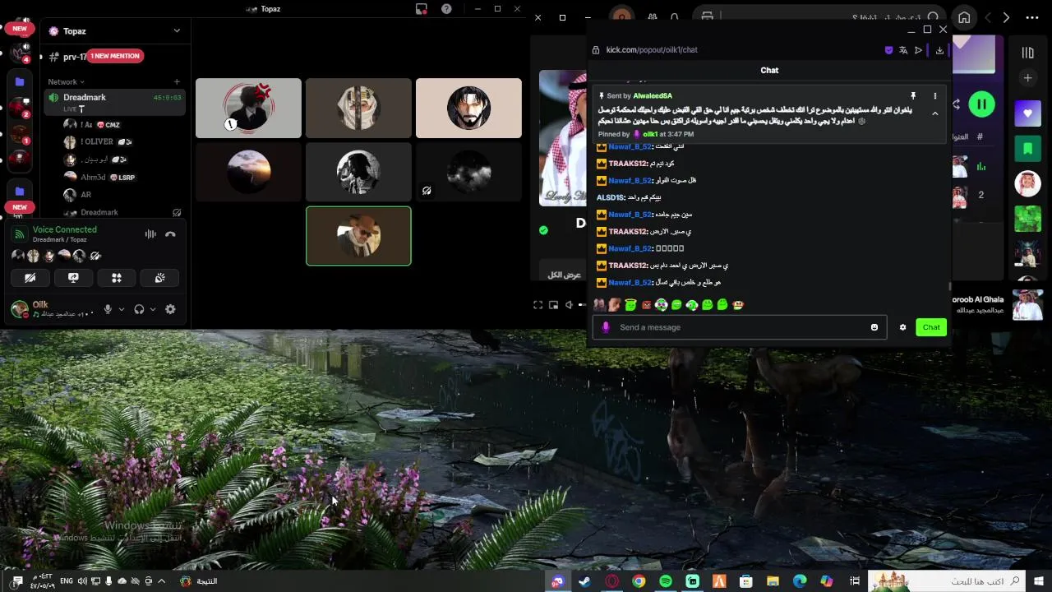Deafen the Discord headphones
The height and width of the screenshot is (592, 1052).
click(139, 309)
